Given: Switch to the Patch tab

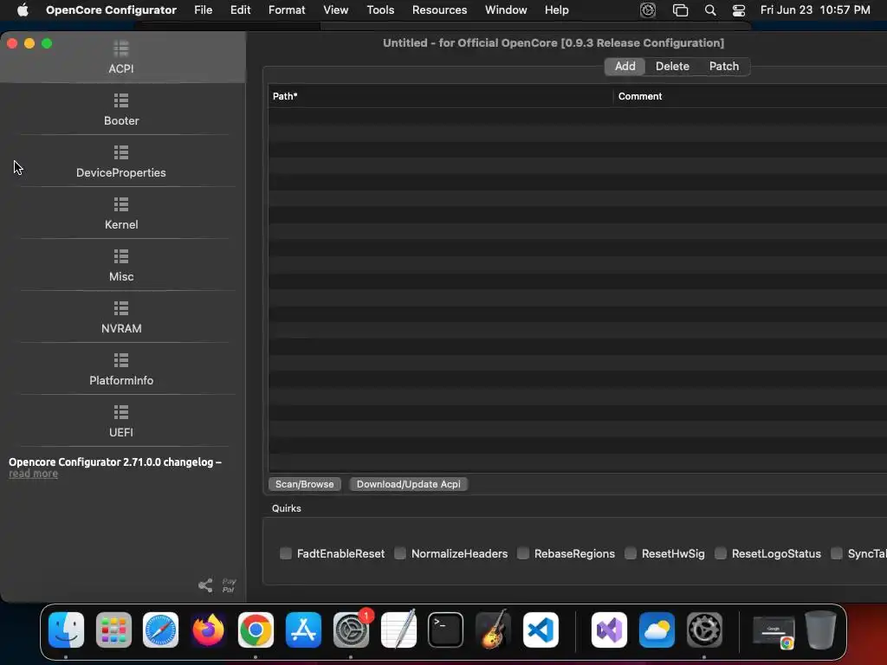Looking at the screenshot, I should [724, 66].
